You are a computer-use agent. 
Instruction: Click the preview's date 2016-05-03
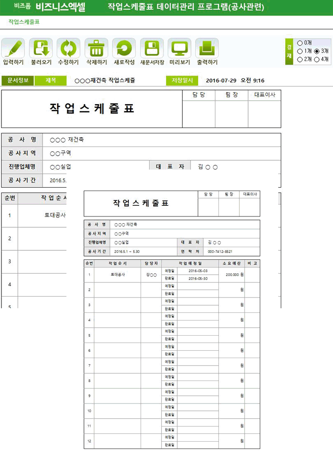pos(198,271)
